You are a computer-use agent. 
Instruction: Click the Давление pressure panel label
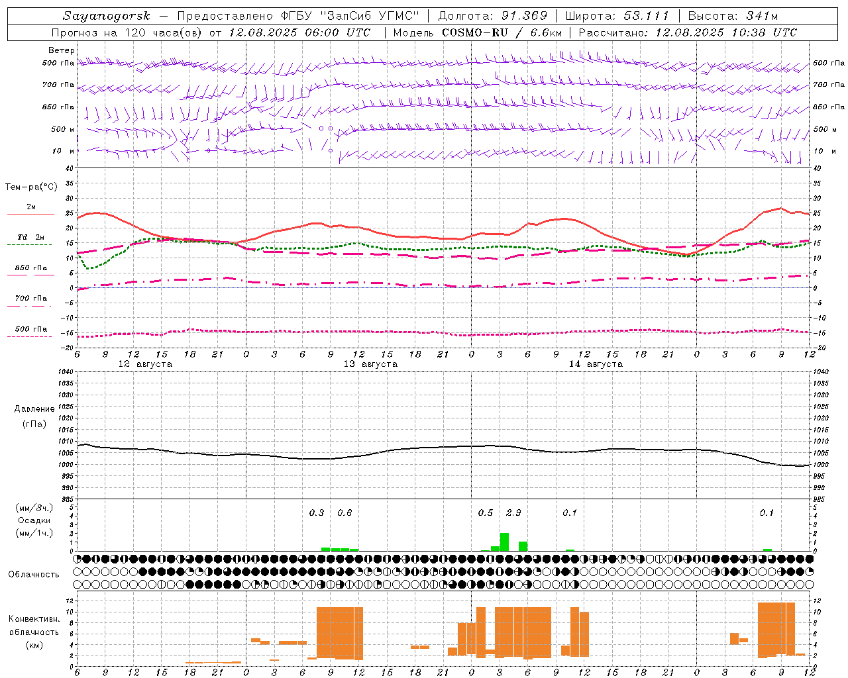pyautogui.click(x=34, y=409)
